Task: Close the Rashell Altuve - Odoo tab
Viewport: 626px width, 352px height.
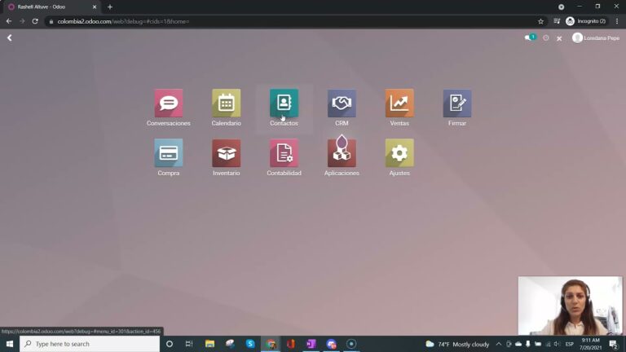Action: 95,7
